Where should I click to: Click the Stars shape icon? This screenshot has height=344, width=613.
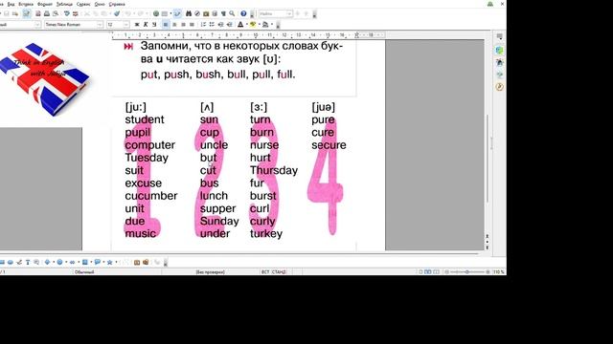[110, 262]
